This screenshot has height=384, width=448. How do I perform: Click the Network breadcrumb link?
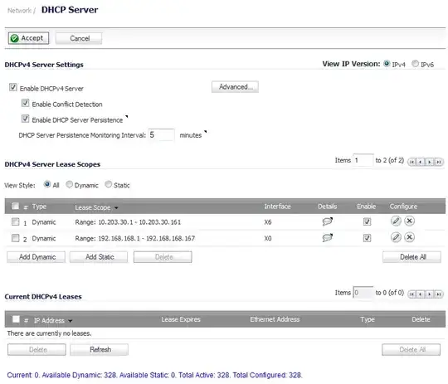click(x=19, y=11)
